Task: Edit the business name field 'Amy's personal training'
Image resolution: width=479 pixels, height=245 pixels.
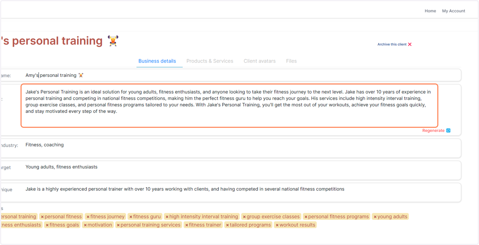Action: pyautogui.click(x=241, y=75)
